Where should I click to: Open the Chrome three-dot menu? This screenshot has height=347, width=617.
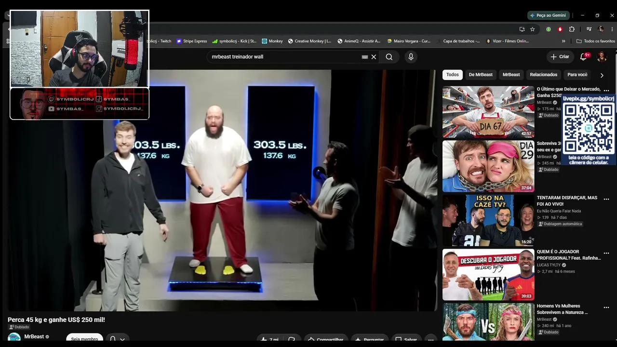612,29
